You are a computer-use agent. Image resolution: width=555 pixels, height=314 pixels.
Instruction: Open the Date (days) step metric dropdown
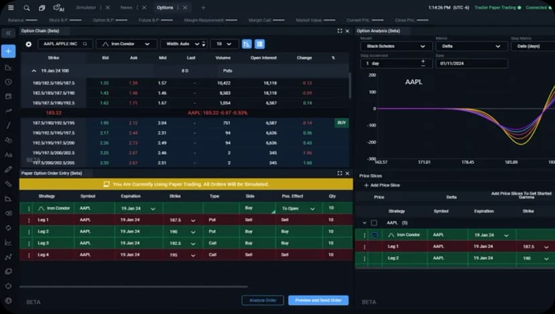(533, 46)
